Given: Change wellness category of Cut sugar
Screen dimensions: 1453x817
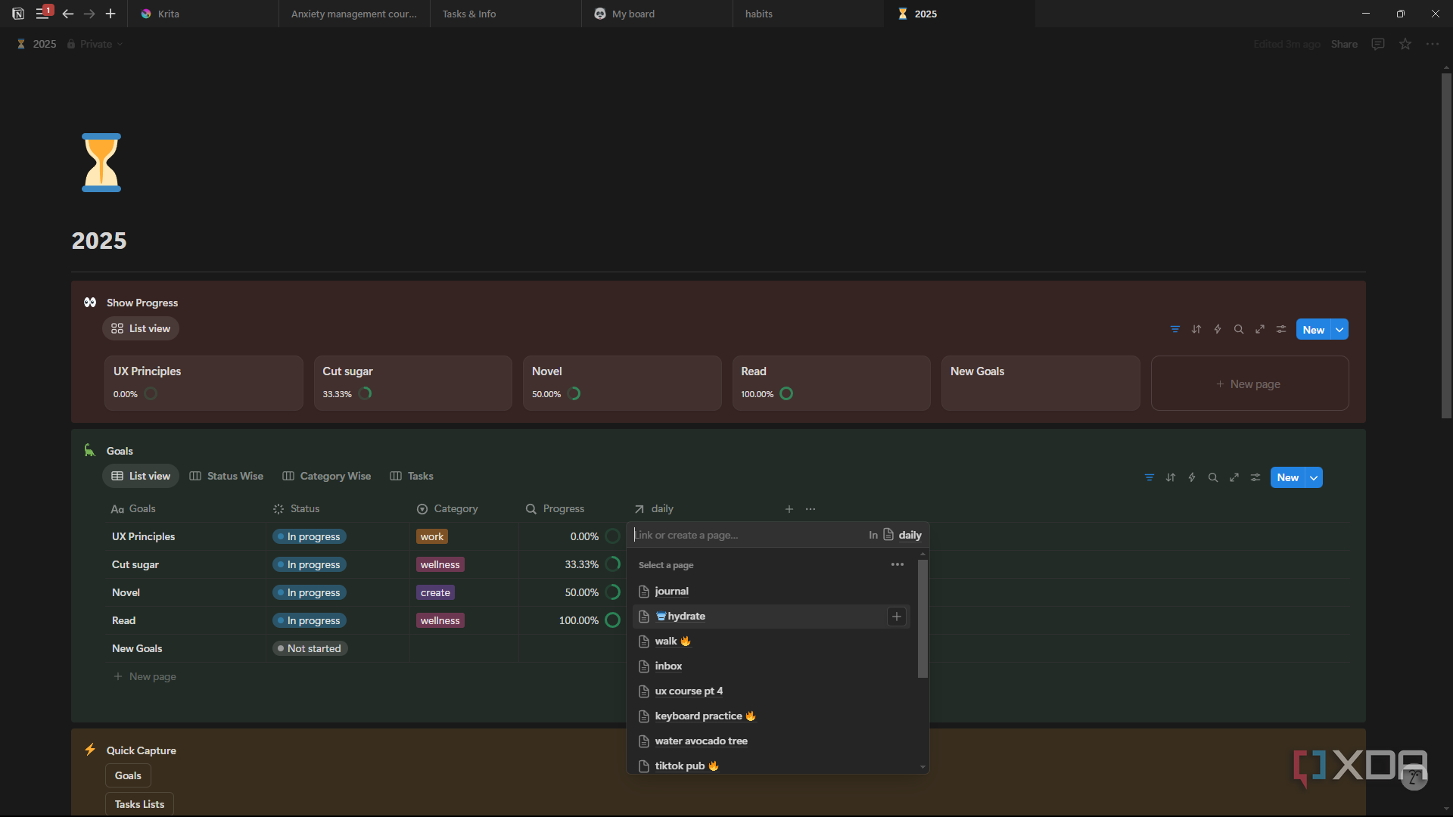Looking at the screenshot, I should 440,564.
